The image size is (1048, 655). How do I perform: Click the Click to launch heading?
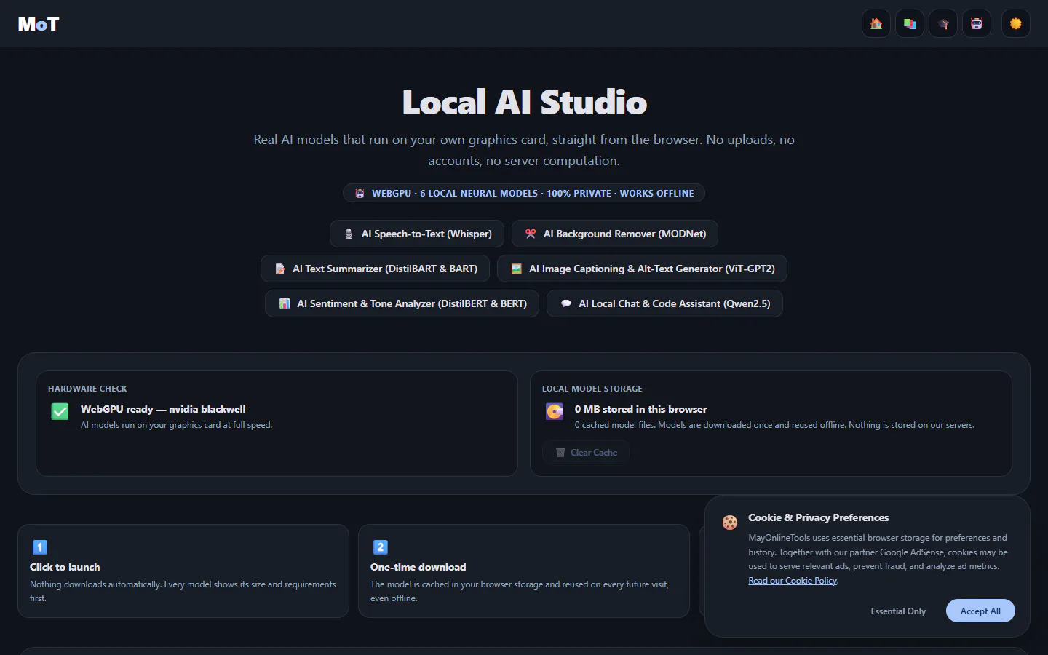tap(65, 567)
